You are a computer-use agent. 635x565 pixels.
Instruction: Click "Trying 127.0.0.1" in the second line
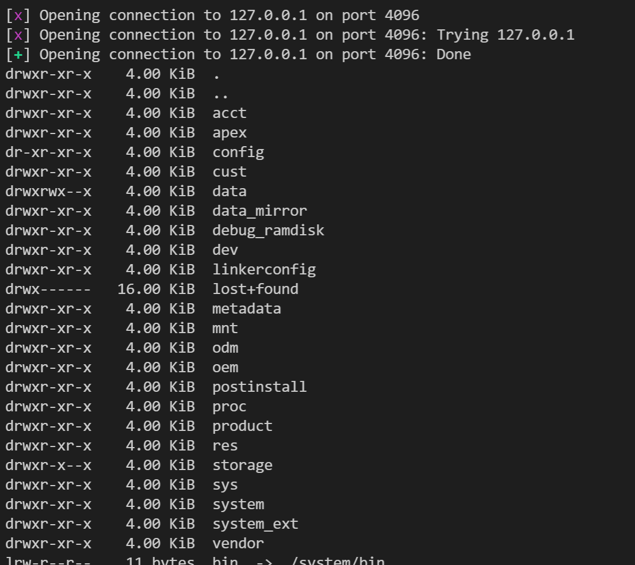tap(505, 35)
